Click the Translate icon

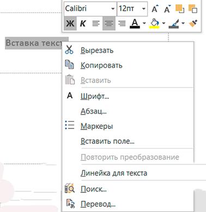pyautogui.click(x=70, y=203)
